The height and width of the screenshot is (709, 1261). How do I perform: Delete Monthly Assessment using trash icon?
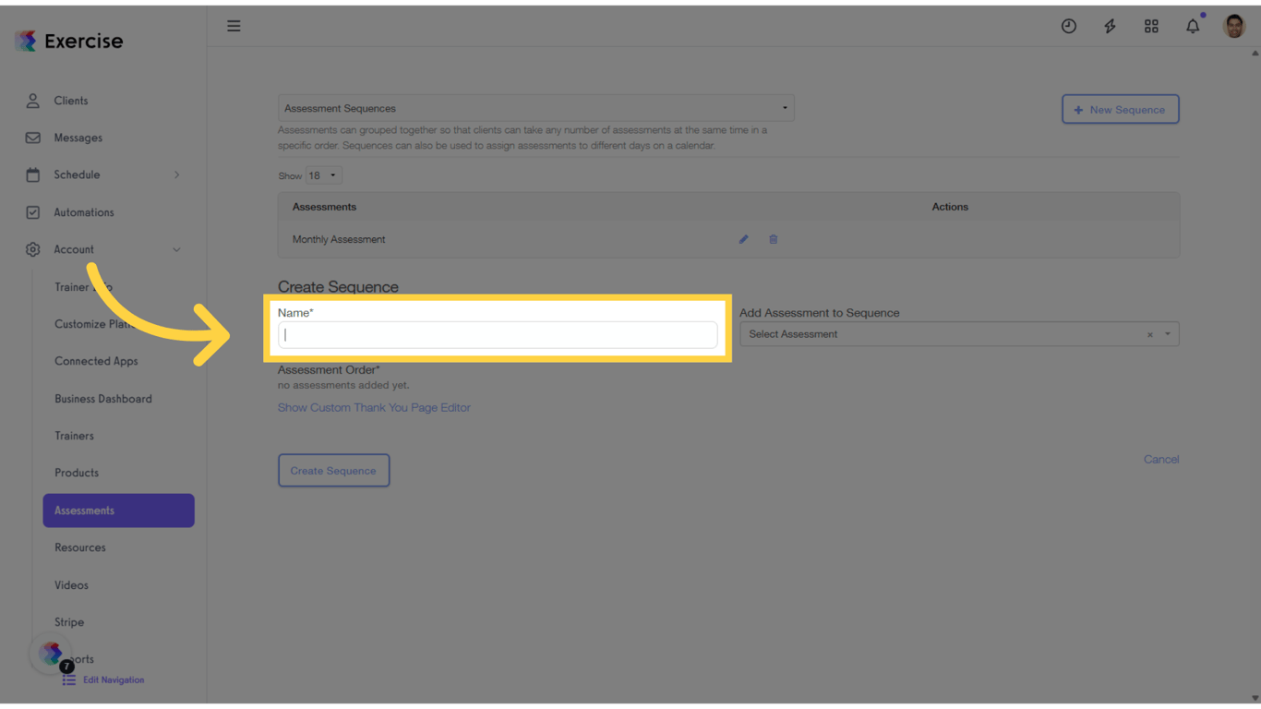pos(773,239)
